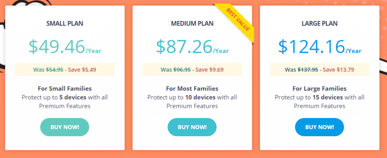Screen dimensions: 387x158
Task: Click Buy Now for Small Plan
Action: point(65,127)
